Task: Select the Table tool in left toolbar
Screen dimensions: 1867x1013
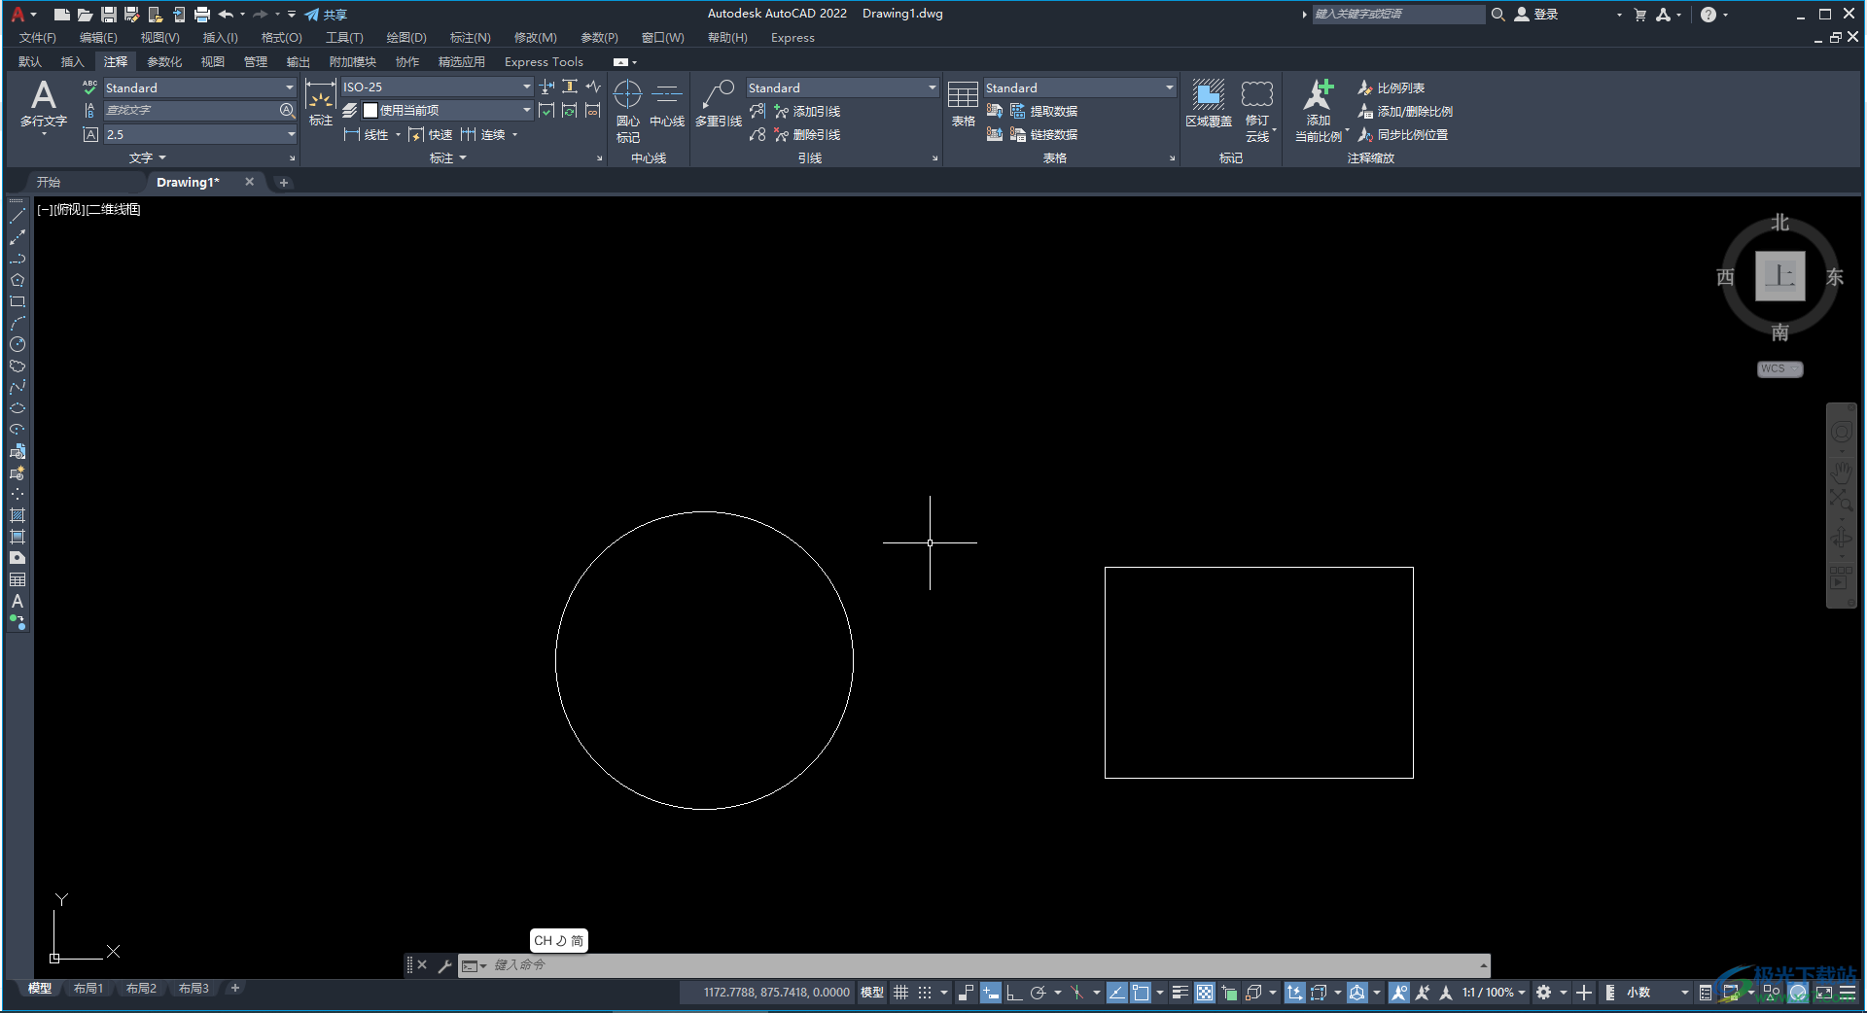Action: (17, 579)
